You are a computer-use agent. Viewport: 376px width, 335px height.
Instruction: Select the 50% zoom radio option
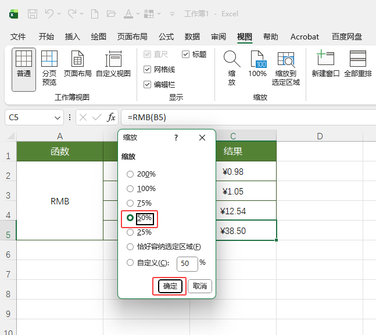[130, 218]
